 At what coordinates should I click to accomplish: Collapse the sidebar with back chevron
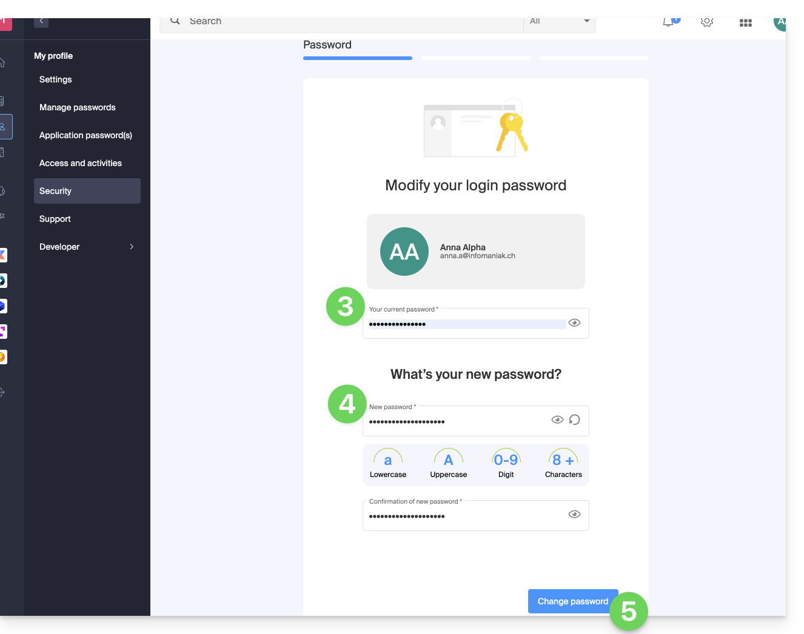(41, 21)
